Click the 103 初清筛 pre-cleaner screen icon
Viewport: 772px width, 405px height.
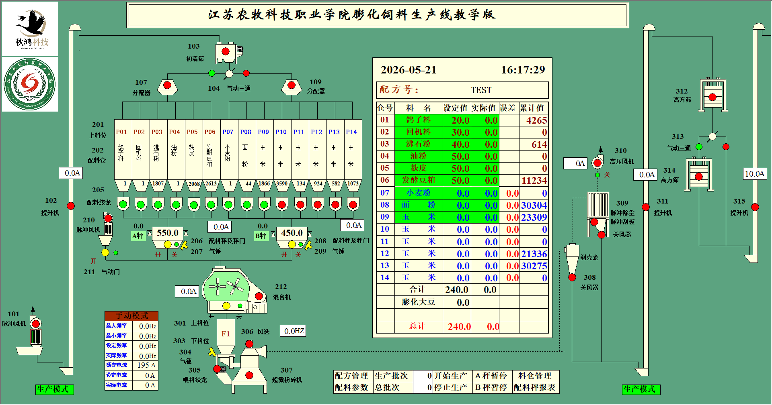click(x=229, y=52)
